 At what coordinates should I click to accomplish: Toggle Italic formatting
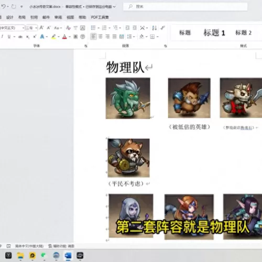[2, 37]
